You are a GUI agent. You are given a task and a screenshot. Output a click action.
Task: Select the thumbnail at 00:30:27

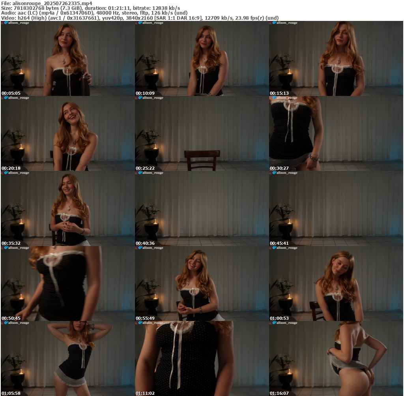pos(336,133)
